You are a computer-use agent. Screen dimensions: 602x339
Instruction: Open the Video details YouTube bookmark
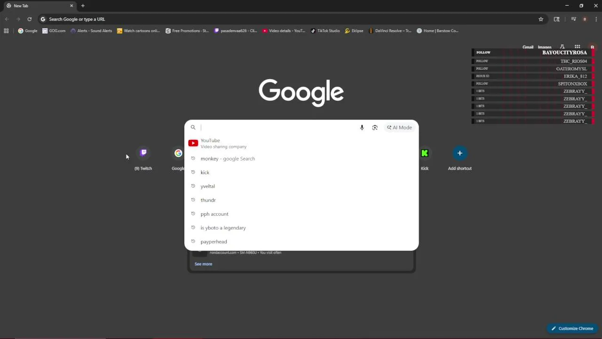(284, 31)
